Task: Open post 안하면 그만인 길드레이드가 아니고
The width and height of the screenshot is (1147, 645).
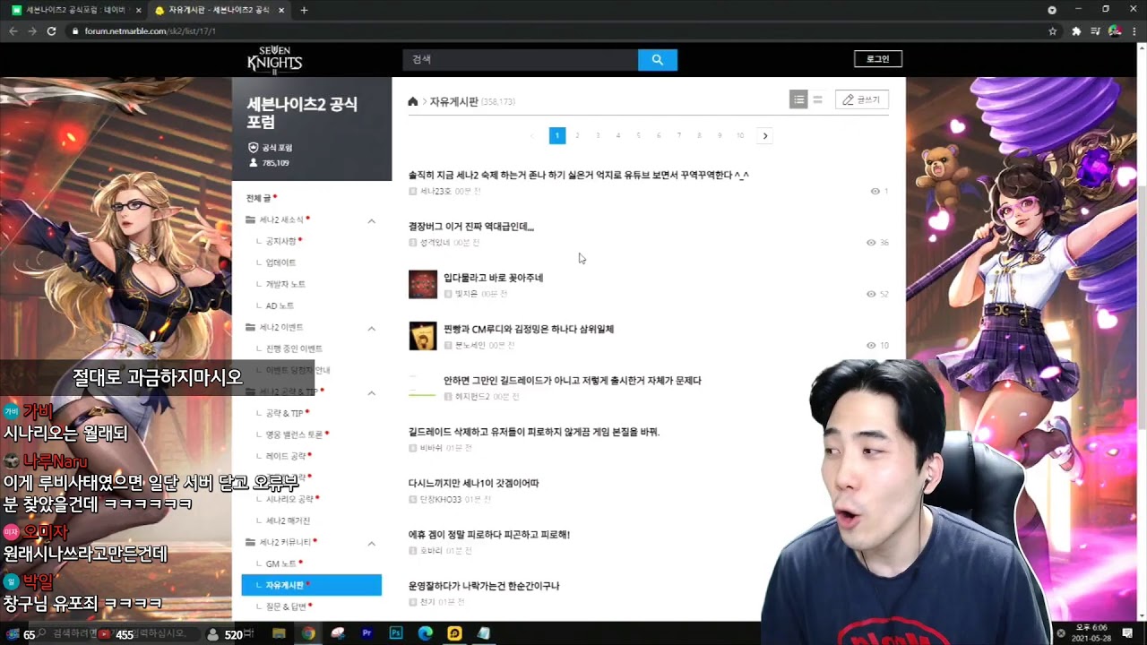Action: [573, 381]
